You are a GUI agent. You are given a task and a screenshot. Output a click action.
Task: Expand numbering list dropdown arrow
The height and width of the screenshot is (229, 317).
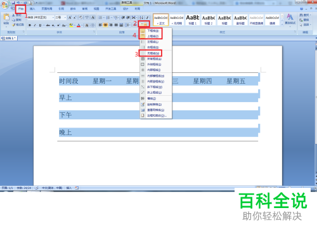pyautogui.click(x=112, y=18)
